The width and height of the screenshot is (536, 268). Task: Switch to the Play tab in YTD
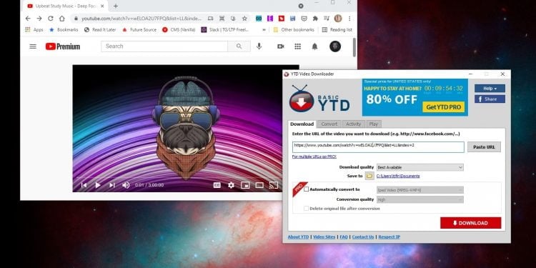point(374,124)
